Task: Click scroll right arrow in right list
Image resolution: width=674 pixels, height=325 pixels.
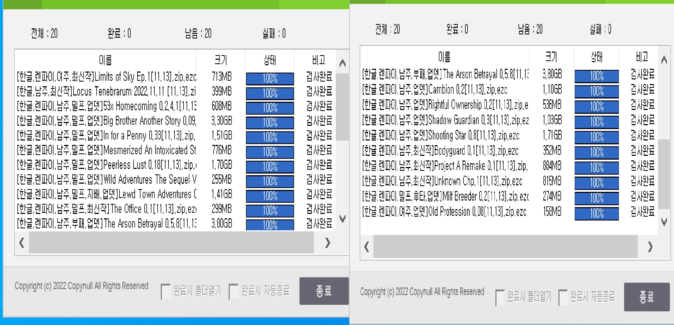Action: [x=650, y=247]
